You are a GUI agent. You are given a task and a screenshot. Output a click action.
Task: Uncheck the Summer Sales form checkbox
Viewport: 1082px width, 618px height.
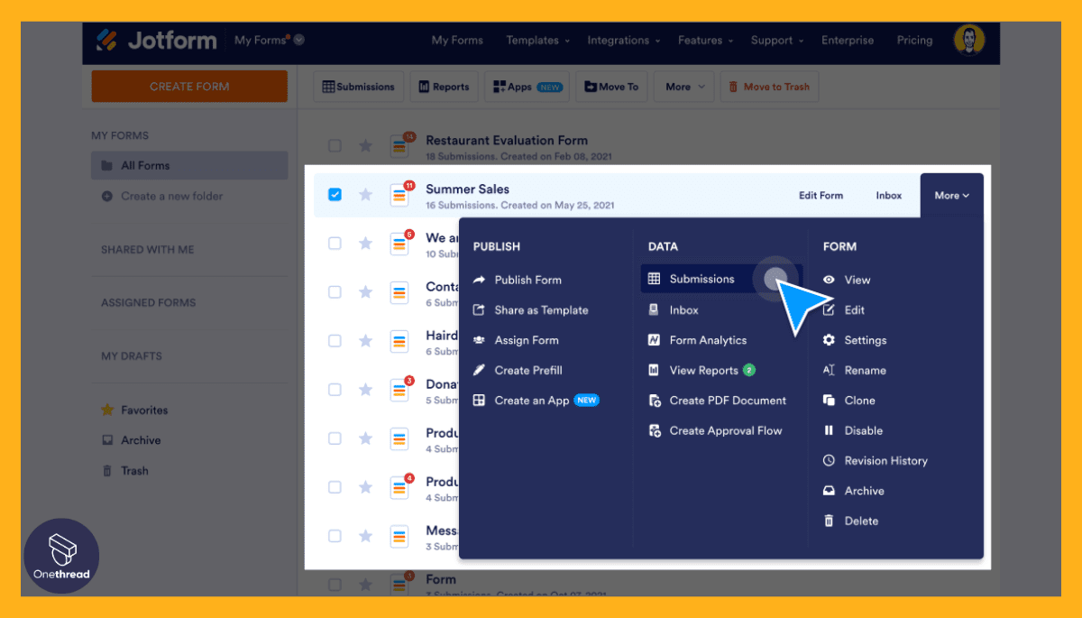pyautogui.click(x=335, y=195)
